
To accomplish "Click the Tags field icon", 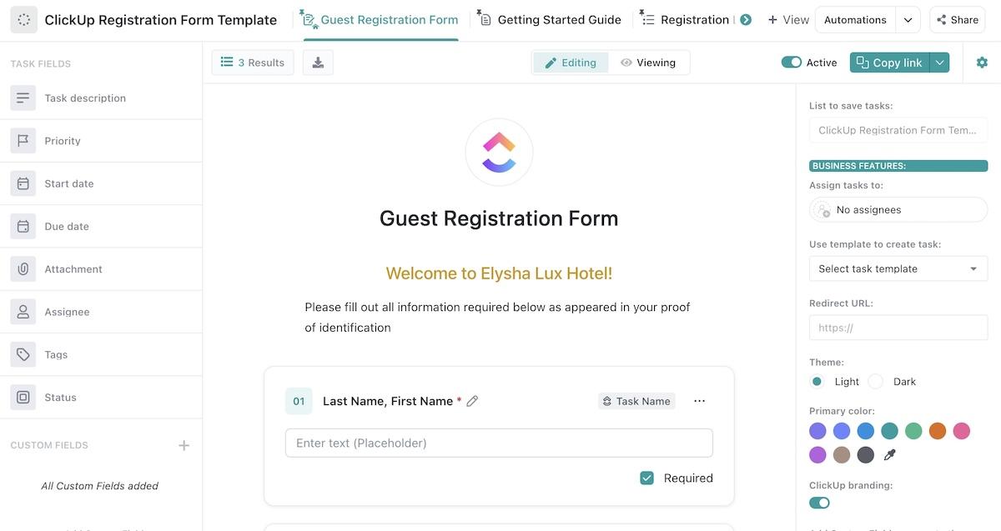I will (23, 354).
